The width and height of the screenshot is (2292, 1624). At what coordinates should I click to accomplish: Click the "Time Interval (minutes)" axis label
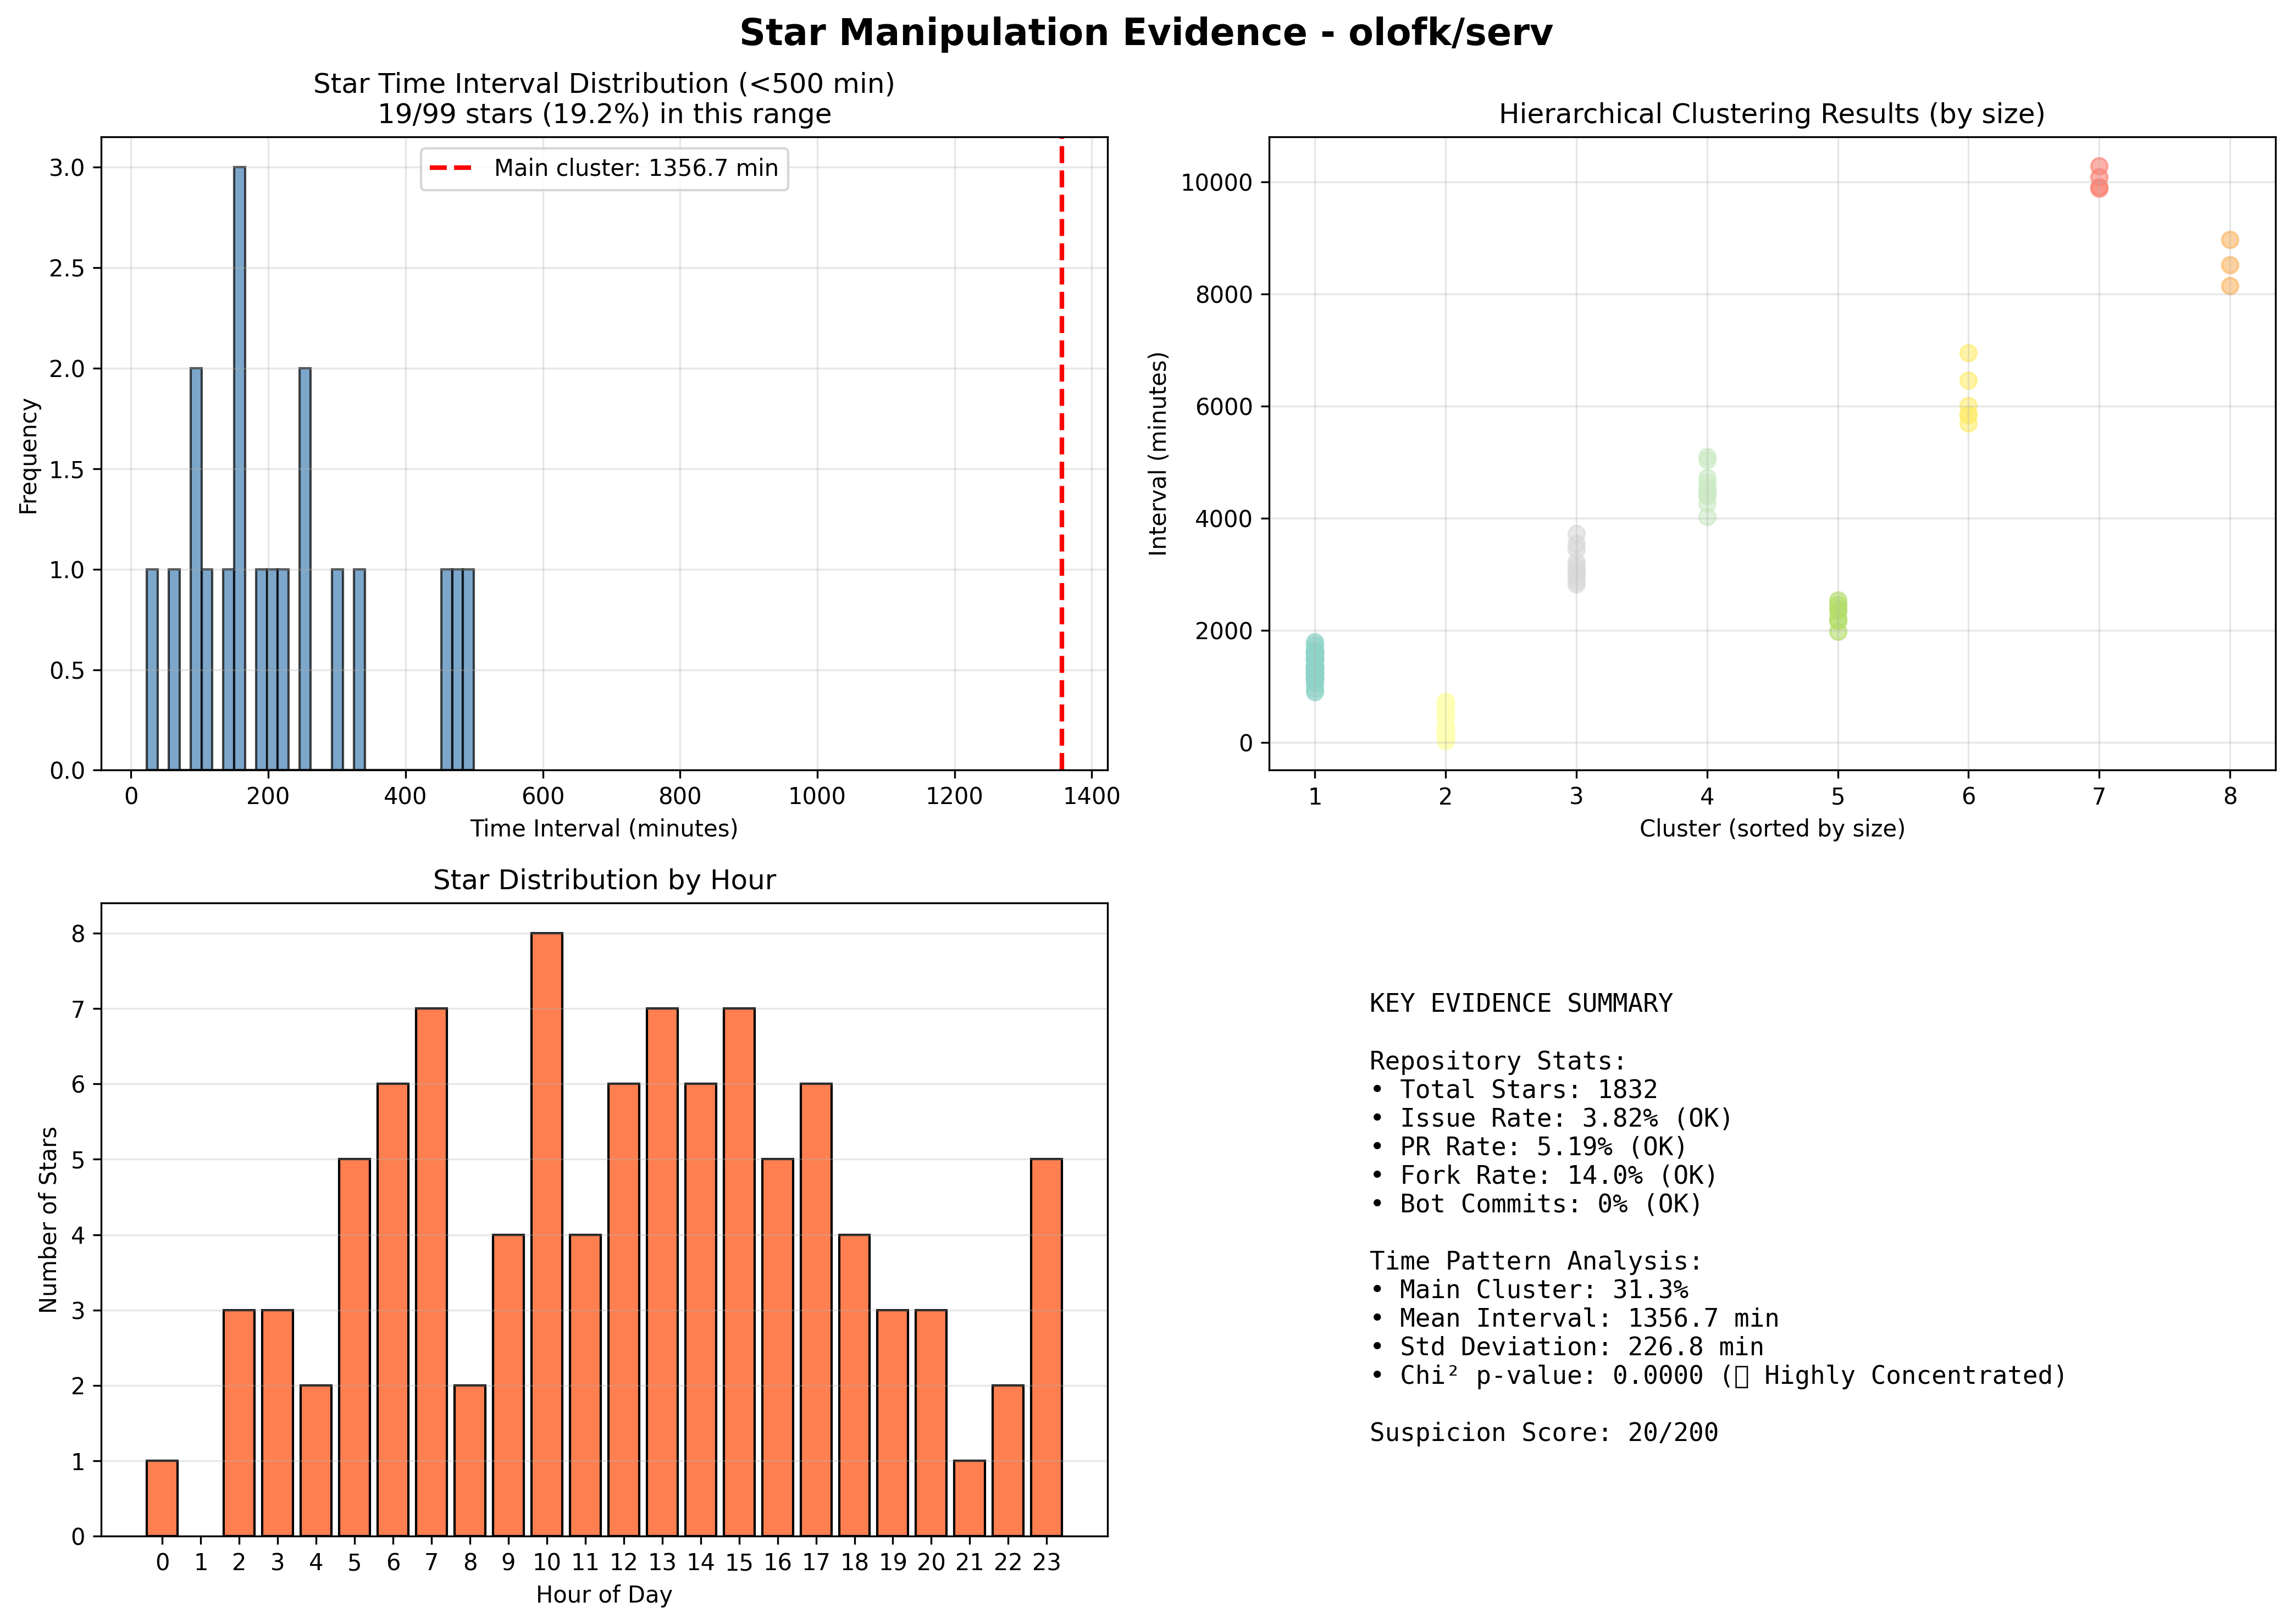coord(604,828)
